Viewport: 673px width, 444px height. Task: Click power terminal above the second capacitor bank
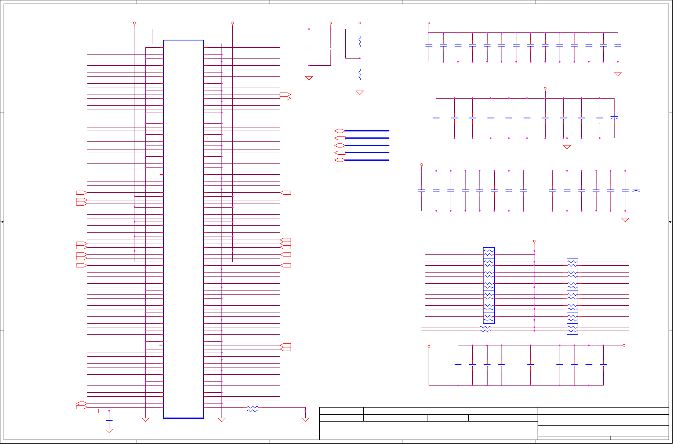[x=545, y=88]
